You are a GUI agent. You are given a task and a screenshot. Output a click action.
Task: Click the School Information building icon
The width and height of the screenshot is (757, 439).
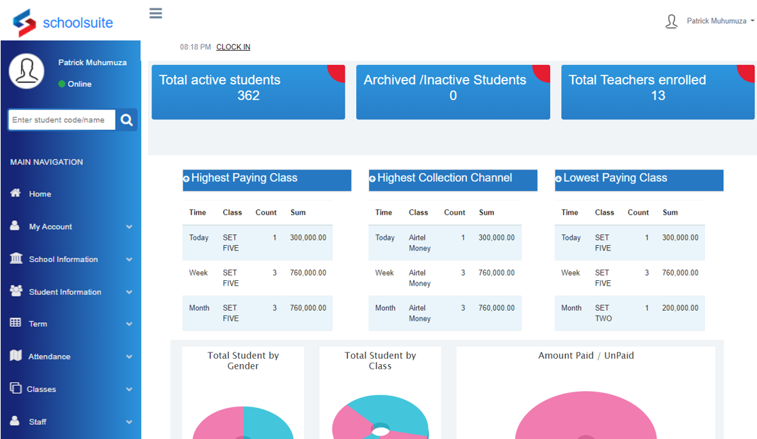[x=16, y=259]
